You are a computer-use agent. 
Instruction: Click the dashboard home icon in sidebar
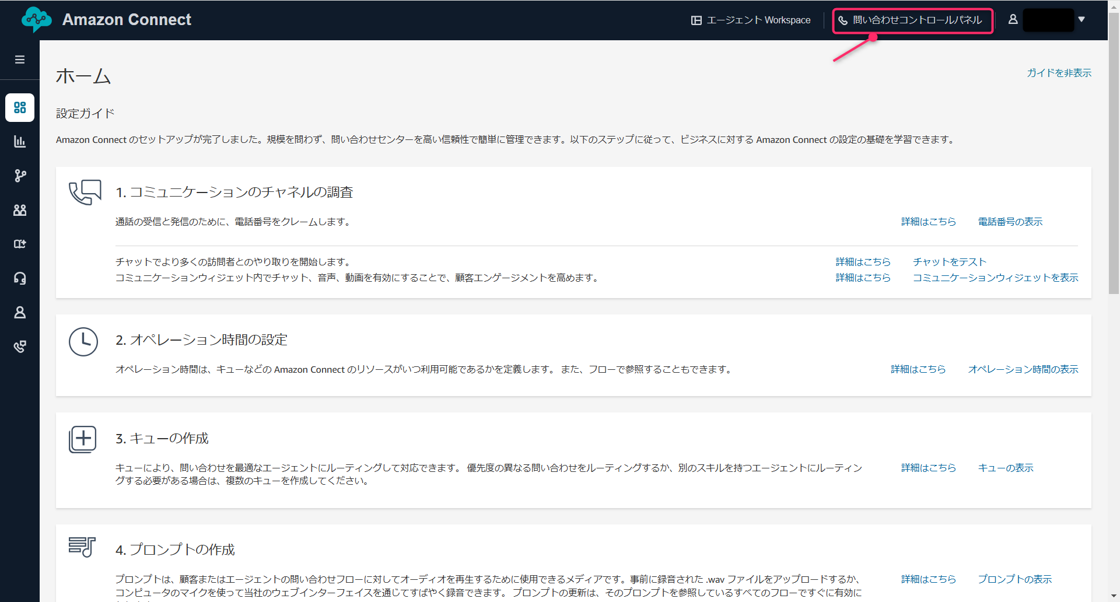[x=20, y=107]
